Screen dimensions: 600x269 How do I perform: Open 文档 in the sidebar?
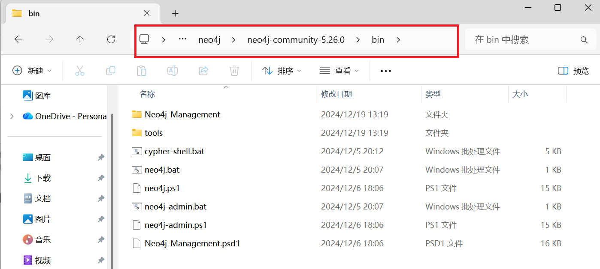pyautogui.click(x=36, y=198)
